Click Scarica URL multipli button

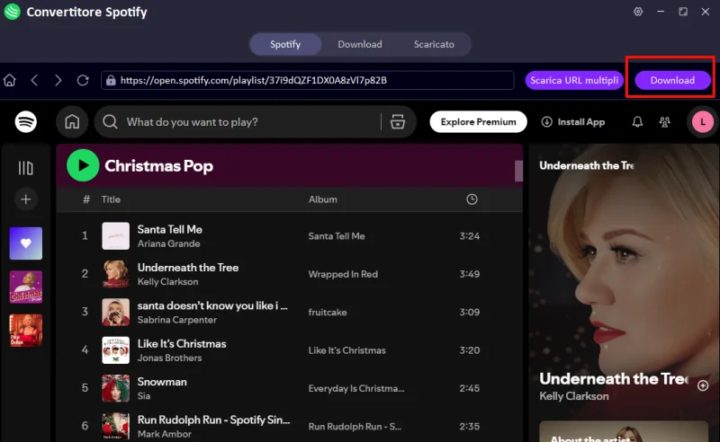click(x=574, y=80)
